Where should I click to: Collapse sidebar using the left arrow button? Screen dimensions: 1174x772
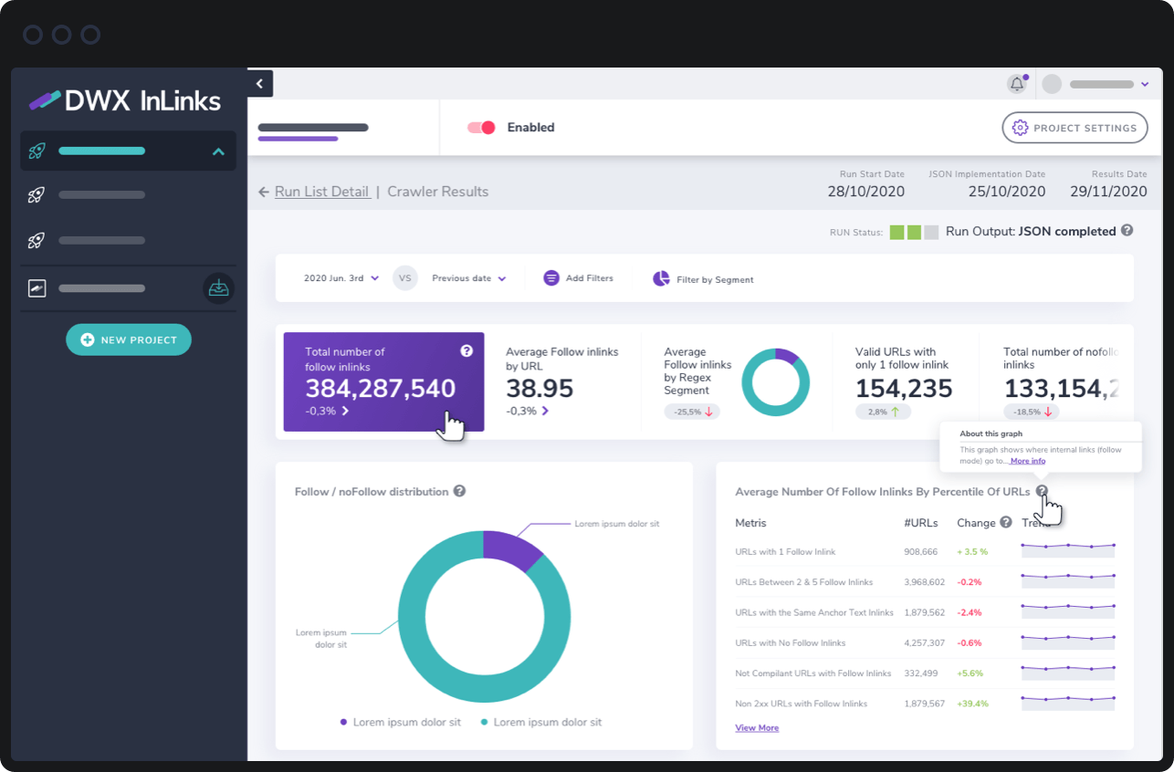(260, 84)
